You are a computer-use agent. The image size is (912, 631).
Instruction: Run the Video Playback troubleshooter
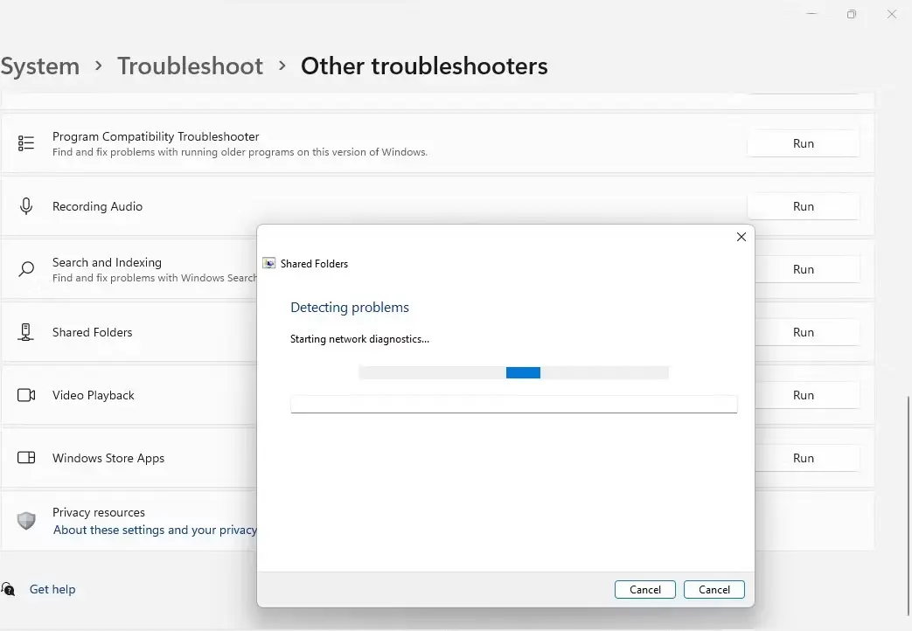coord(807,395)
